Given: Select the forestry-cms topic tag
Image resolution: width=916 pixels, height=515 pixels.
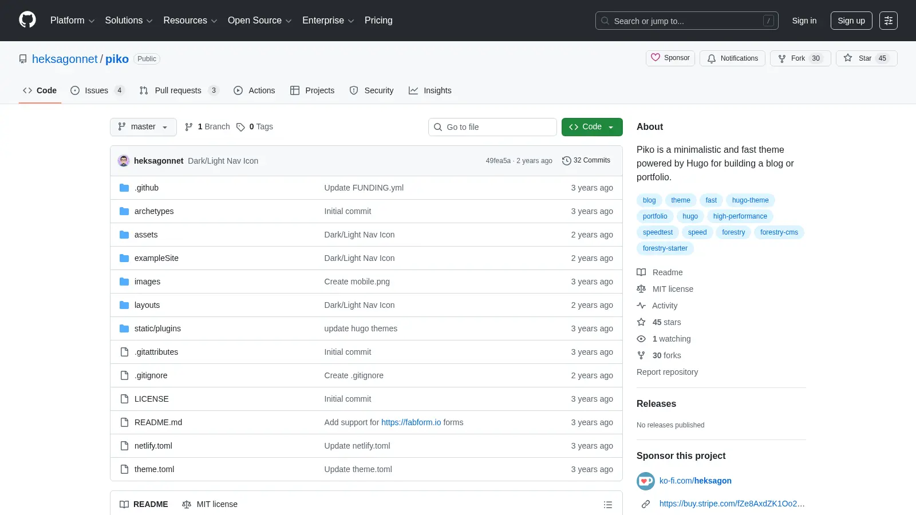Looking at the screenshot, I should point(779,232).
